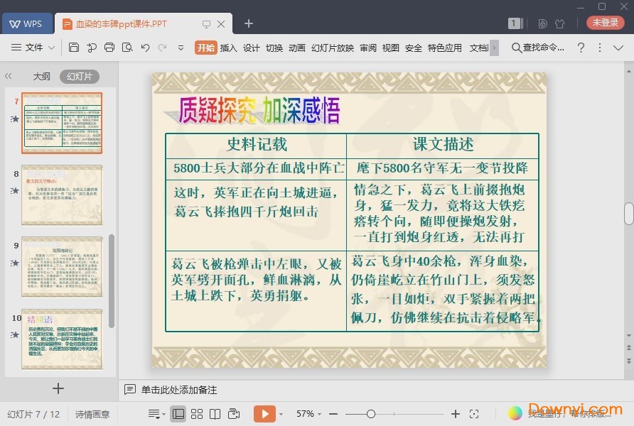The width and height of the screenshot is (634, 426).
Task: Open the 插入 ribbon tab
Action: pyautogui.click(x=228, y=48)
